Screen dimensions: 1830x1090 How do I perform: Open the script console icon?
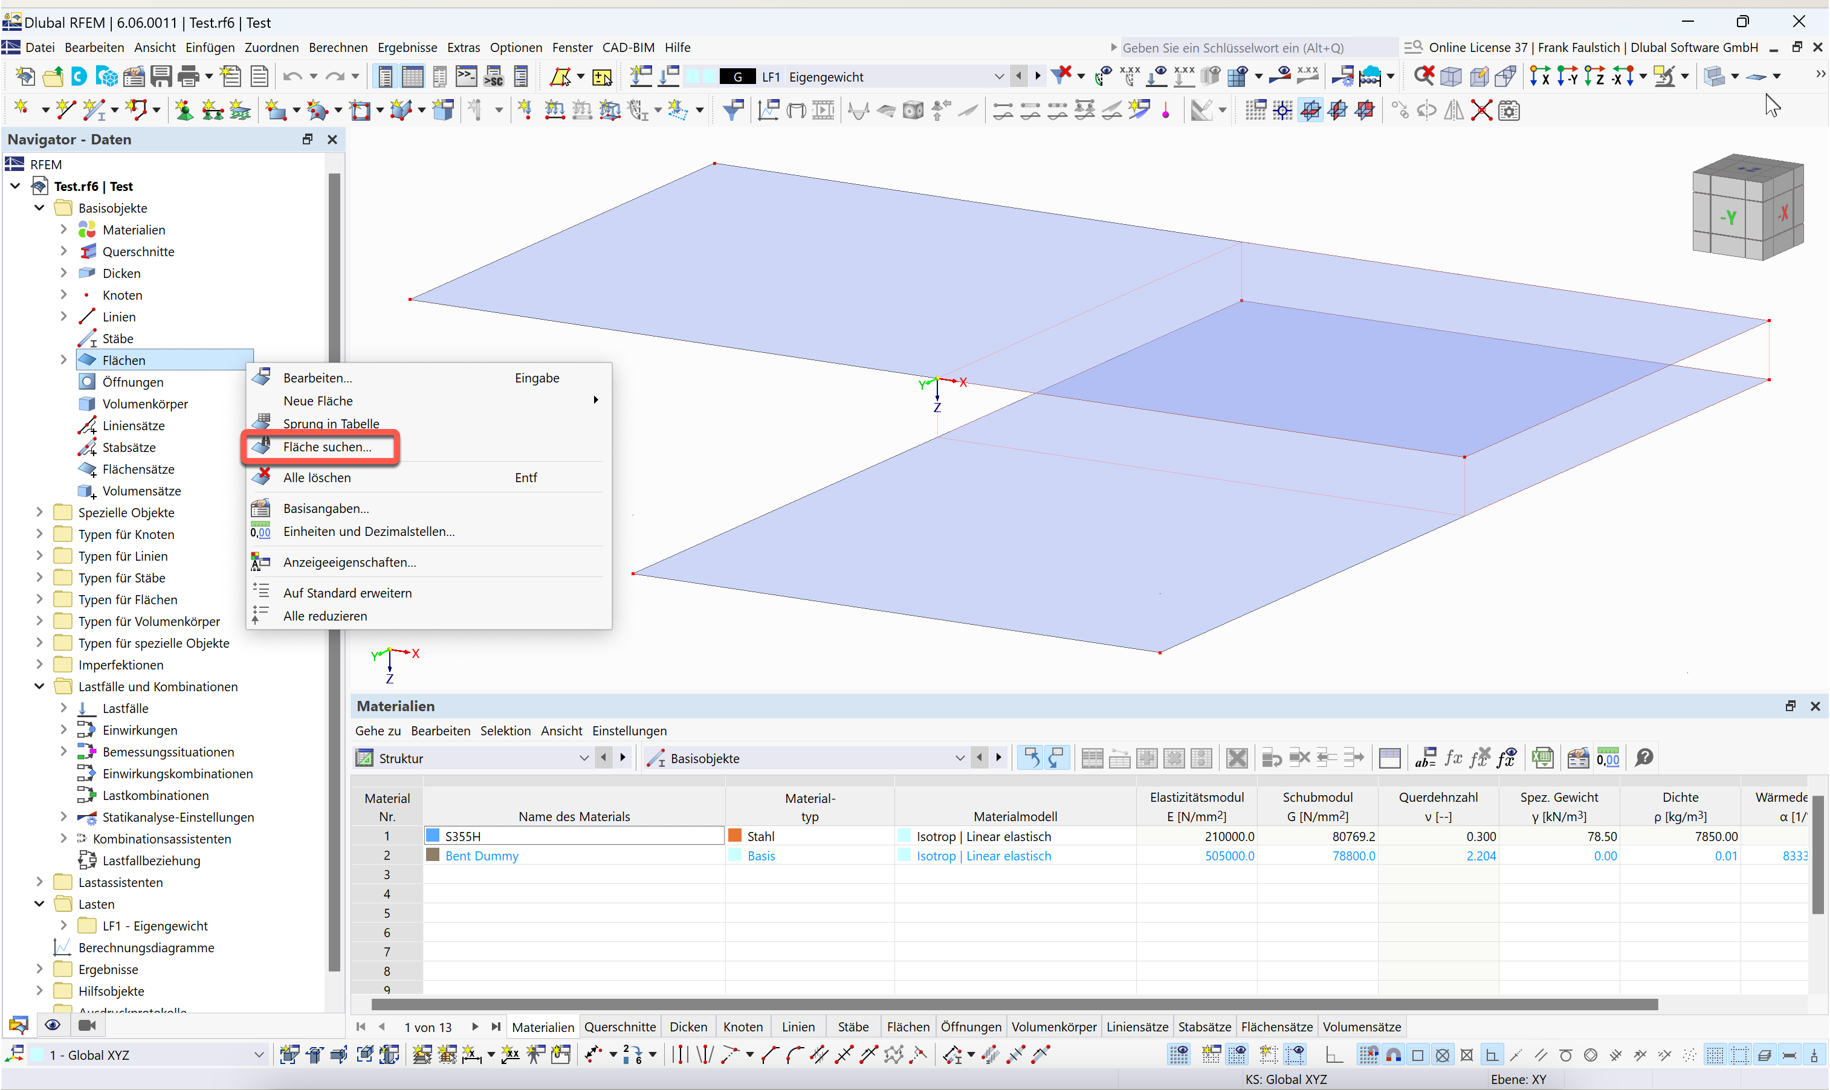pyautogui.click(x=467, y=76)
